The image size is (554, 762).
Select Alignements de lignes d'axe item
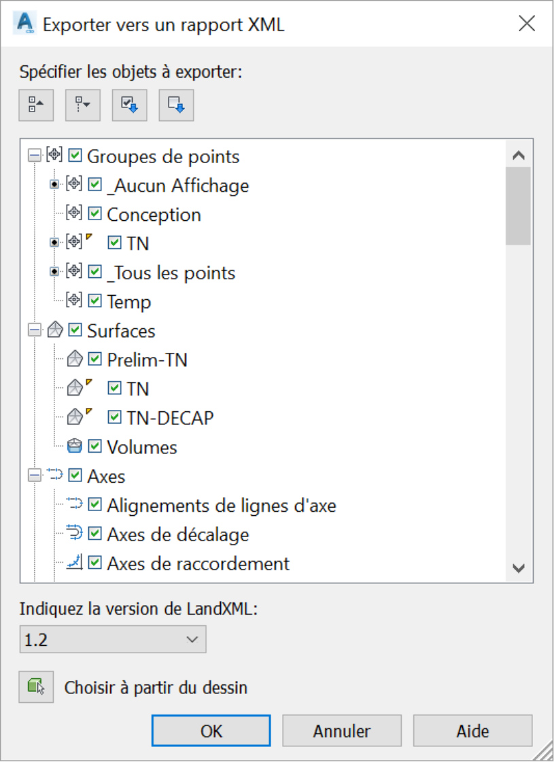[x=222, y=506]
